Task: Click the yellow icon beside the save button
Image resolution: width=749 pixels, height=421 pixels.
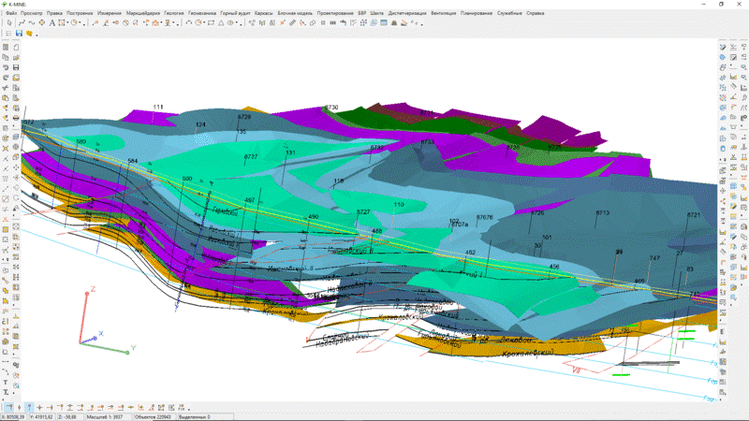Action: point(30,33)
